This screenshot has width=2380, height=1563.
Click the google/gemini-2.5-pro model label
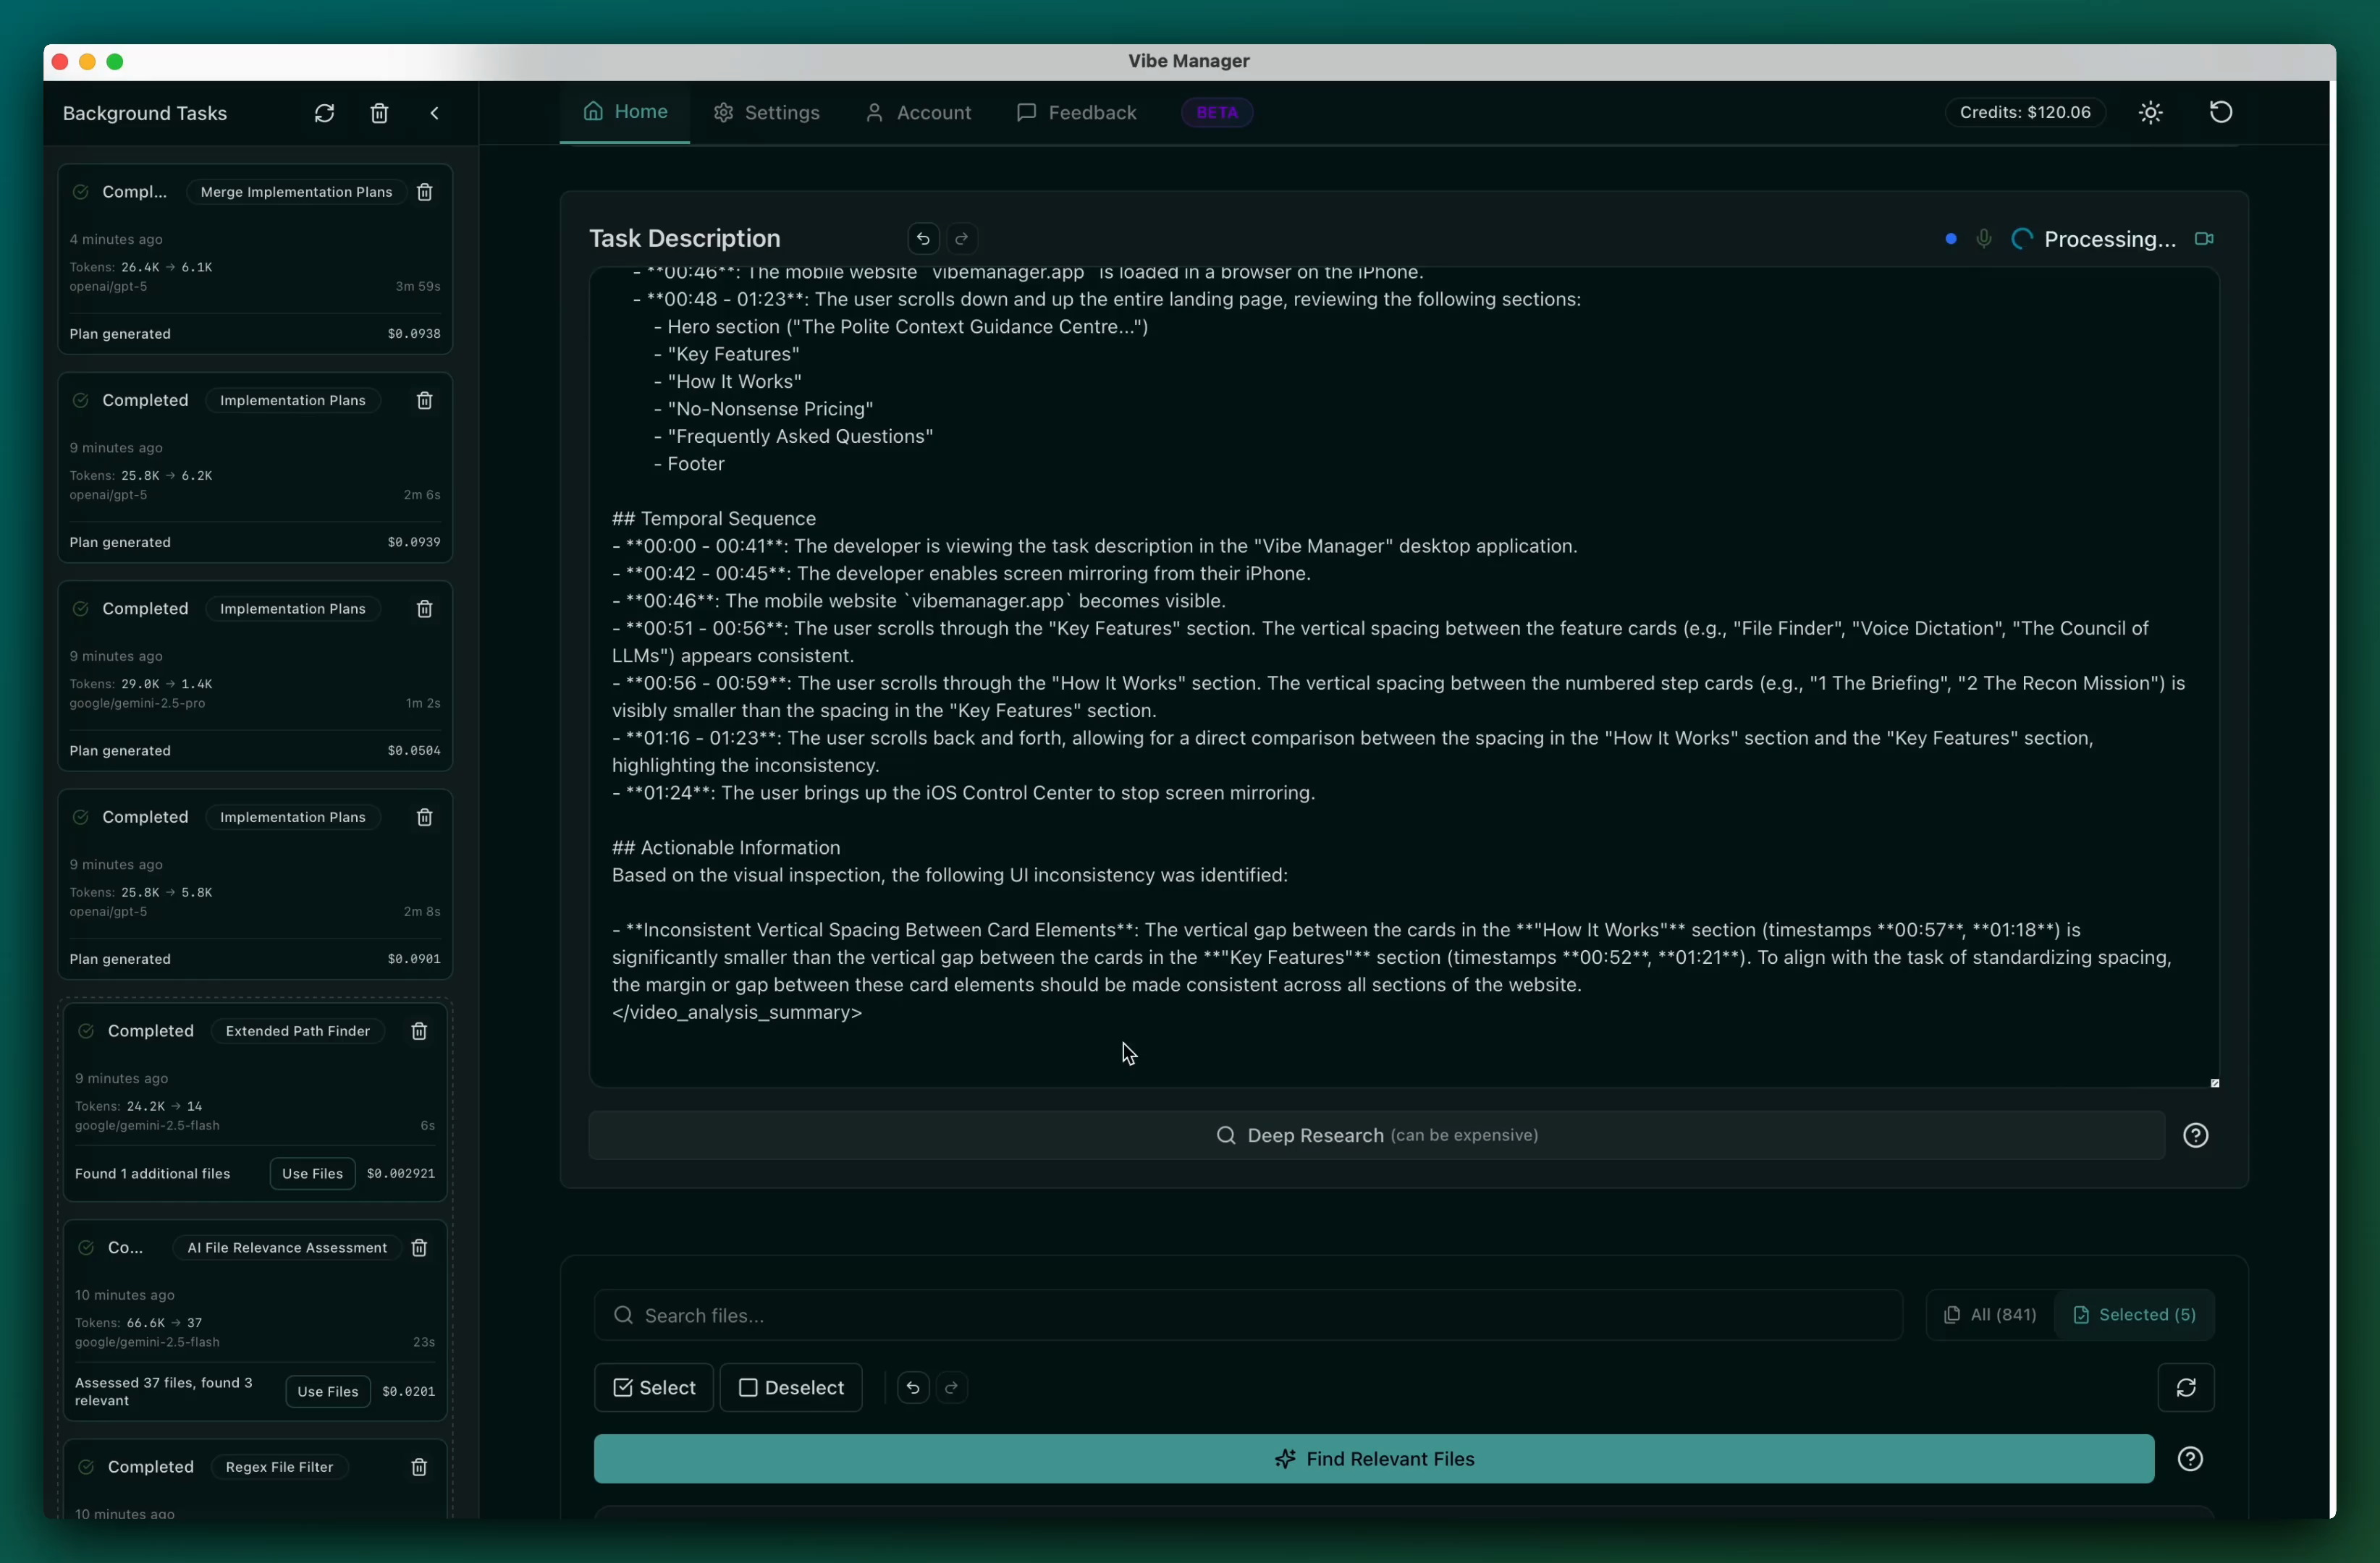[137, 703]
